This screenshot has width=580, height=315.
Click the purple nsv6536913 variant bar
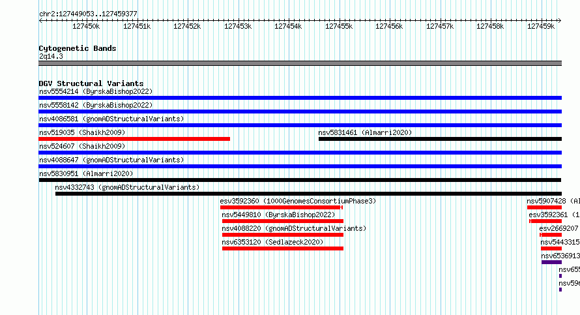tap(551, 262)
